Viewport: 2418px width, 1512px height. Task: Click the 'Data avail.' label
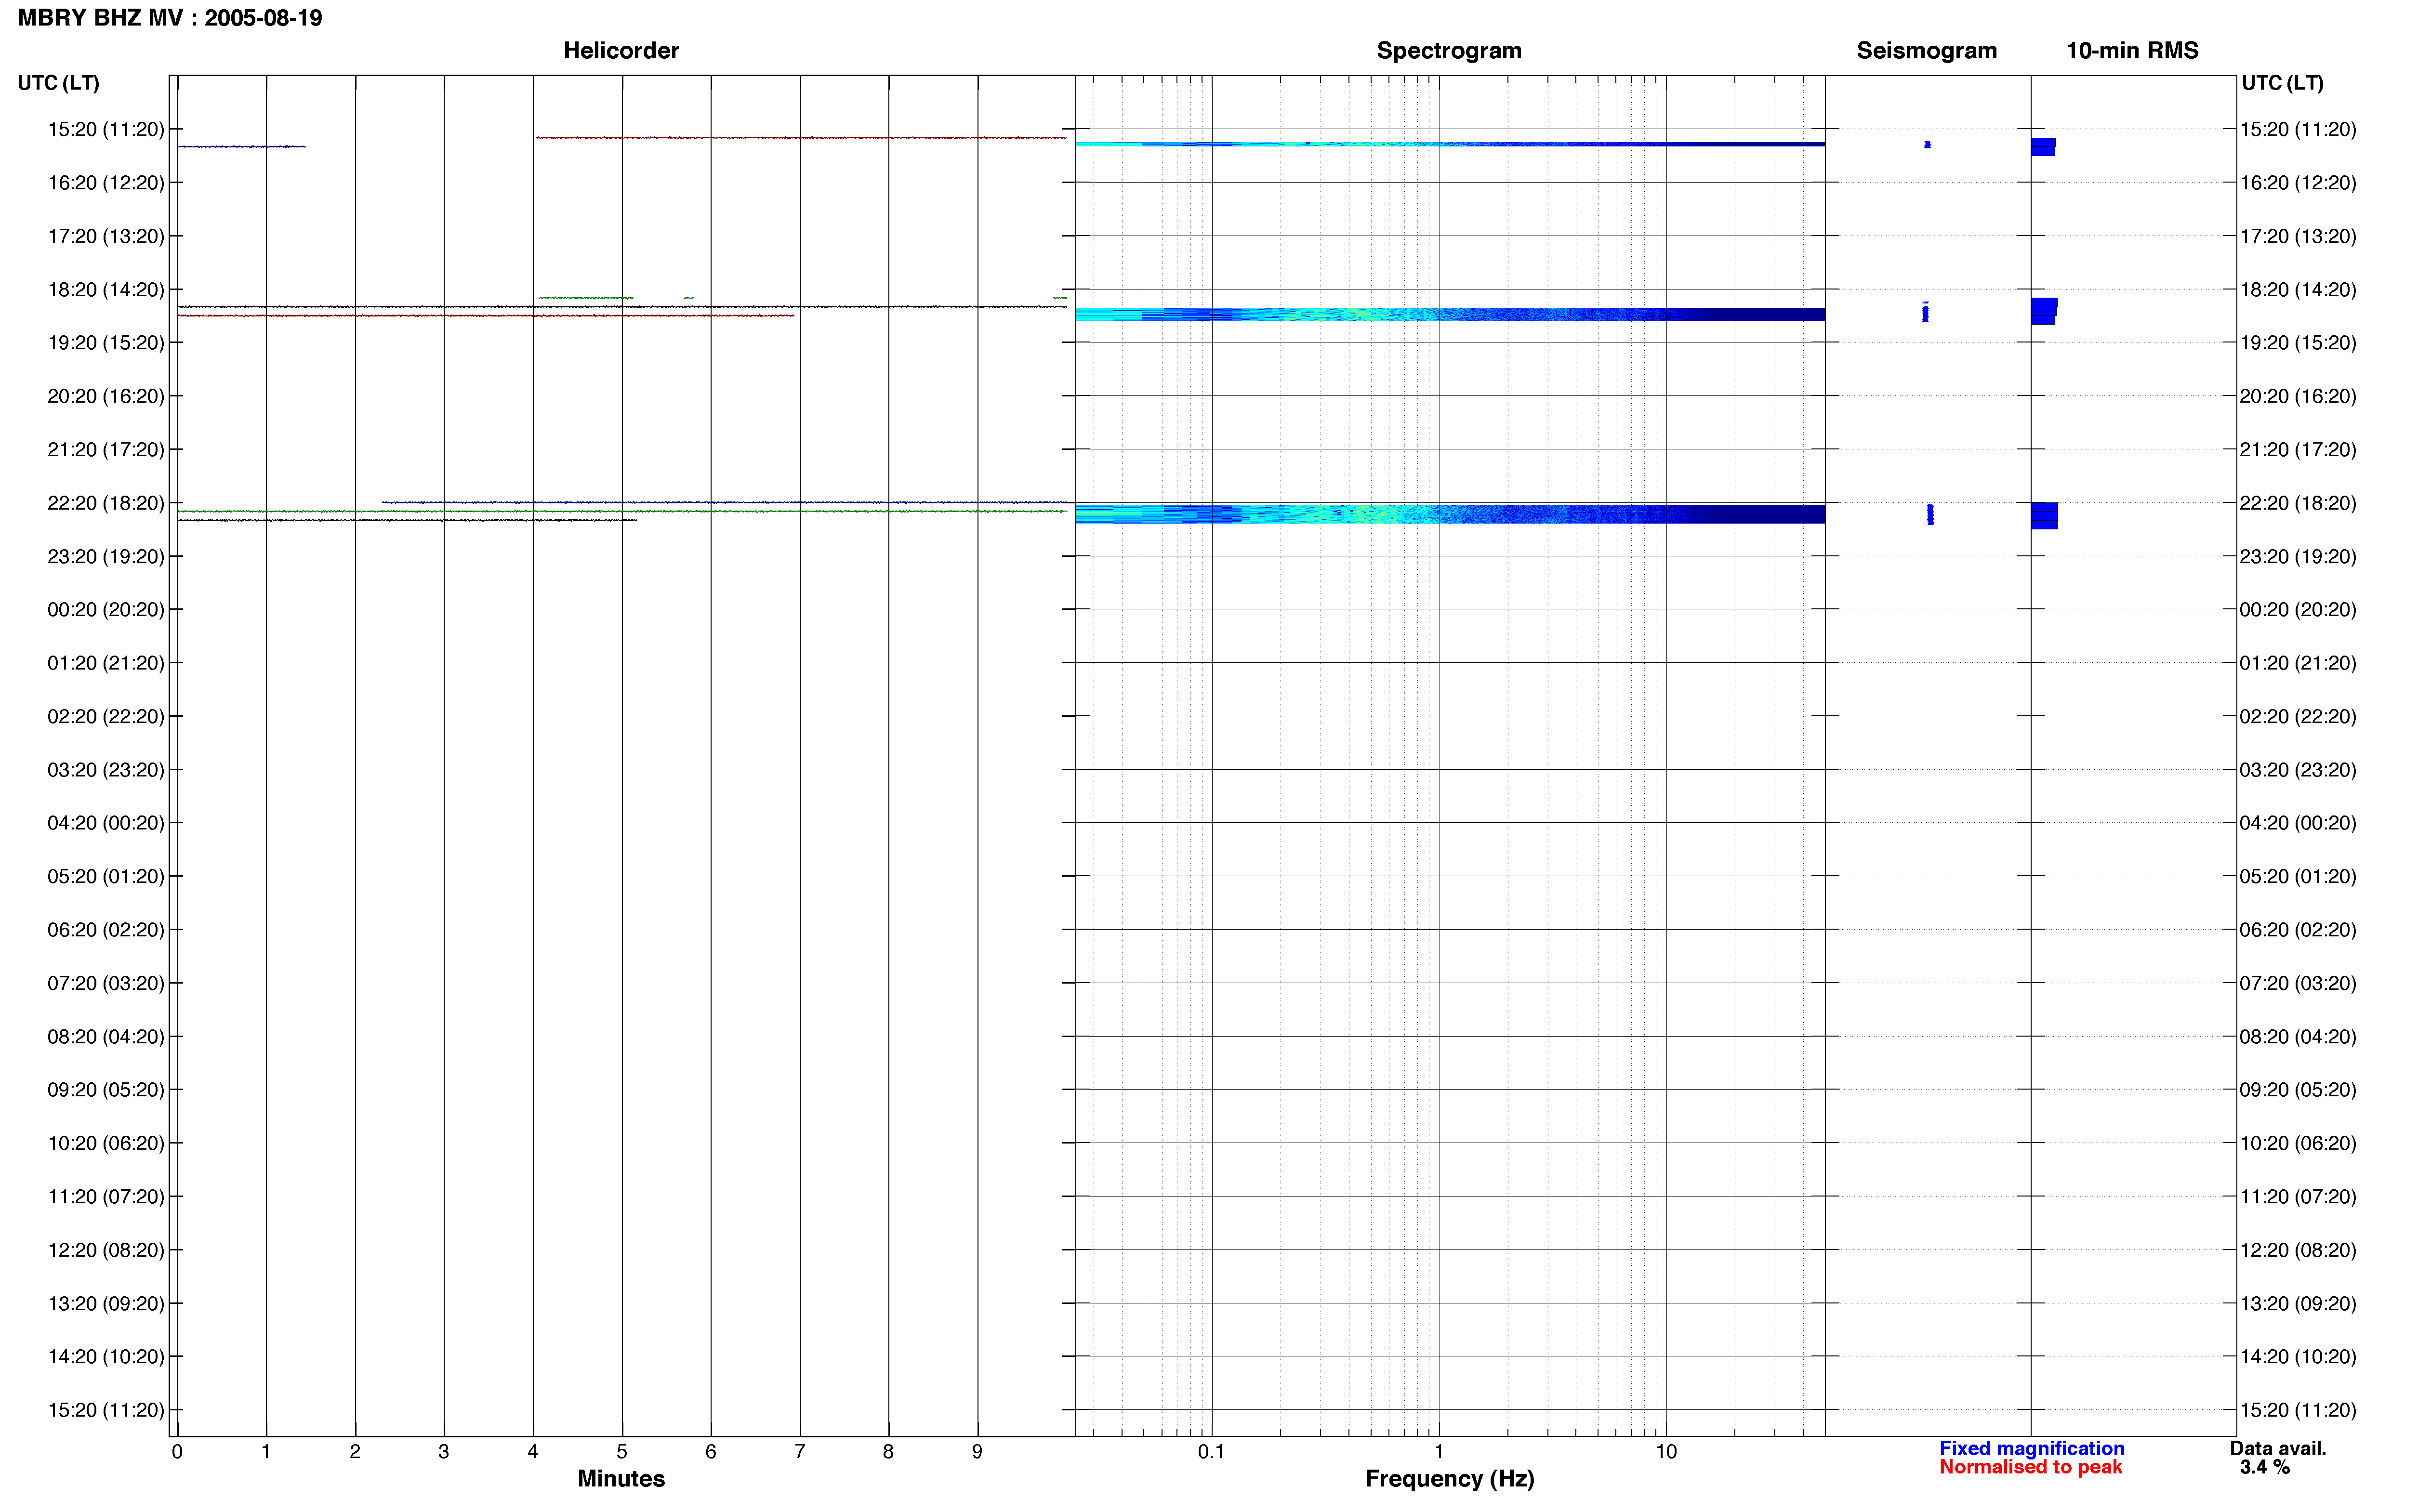click(x=2278, y=1448)
